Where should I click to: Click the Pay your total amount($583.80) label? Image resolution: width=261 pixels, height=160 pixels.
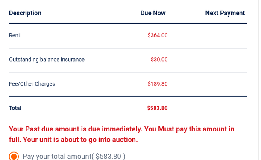[x=74, y=156]
